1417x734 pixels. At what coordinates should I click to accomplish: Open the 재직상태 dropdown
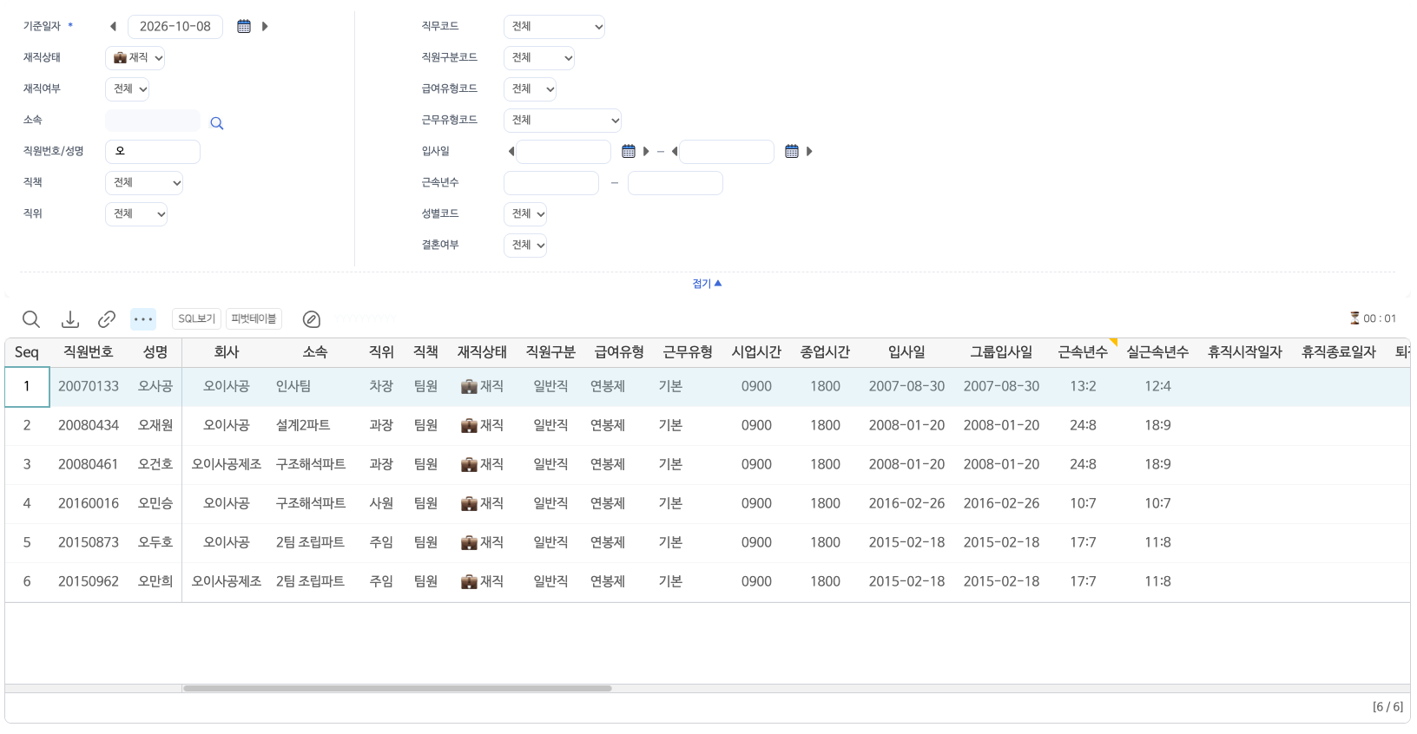click(x=135, y=58)
